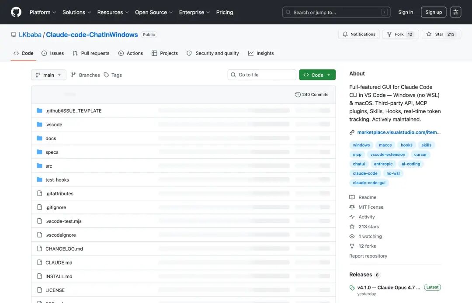
Task: Expand the Resources menu
Action: pos(113,12)
